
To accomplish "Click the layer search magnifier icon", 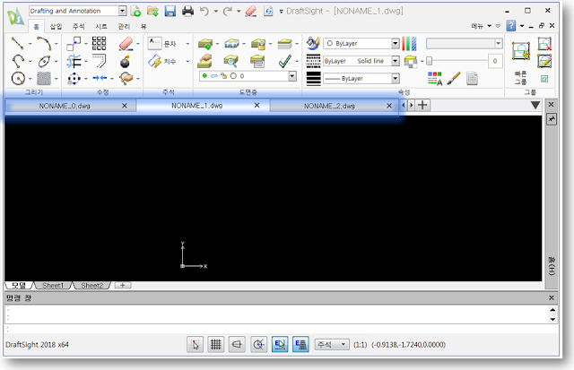I will click(x=231, y=61).
